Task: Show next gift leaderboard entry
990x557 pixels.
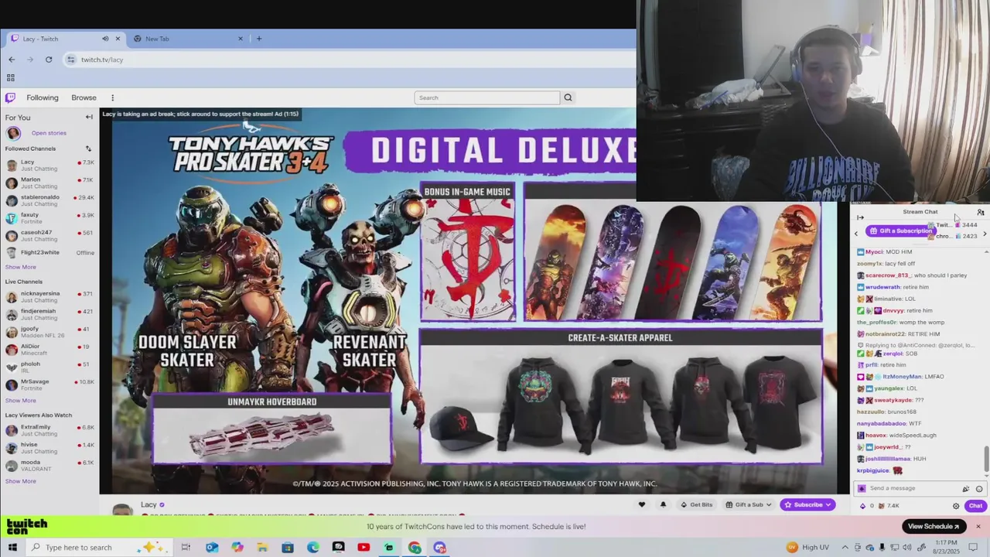Action: (x=984, y=234)
